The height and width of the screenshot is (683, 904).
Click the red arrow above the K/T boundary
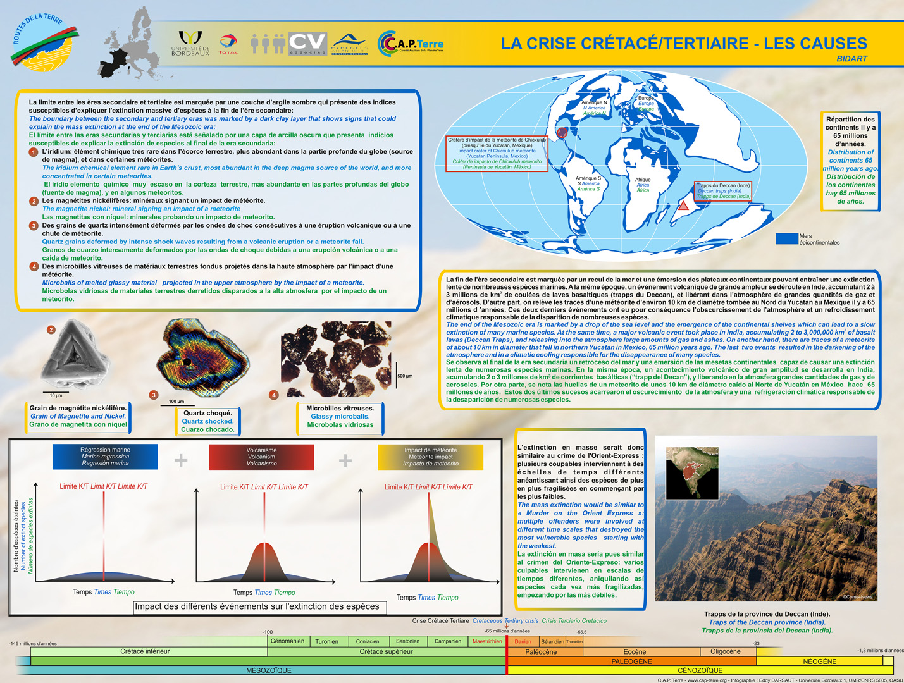(507, 627)
